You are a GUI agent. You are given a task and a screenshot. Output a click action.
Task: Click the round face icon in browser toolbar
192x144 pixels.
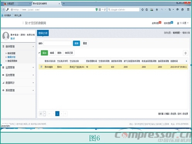tap(182, 10)
